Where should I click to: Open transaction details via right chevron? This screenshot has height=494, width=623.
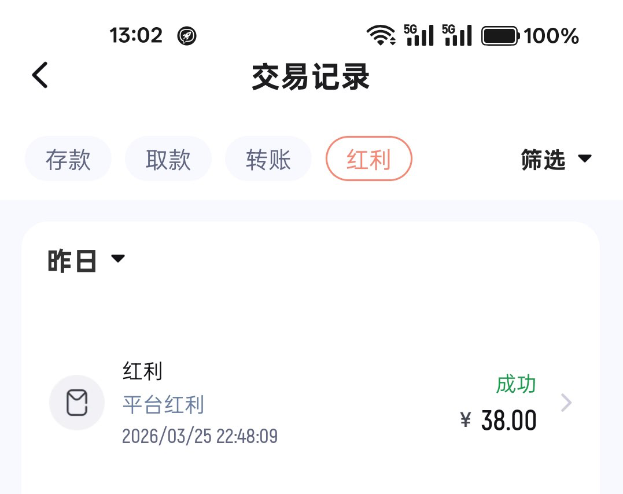click(566, 403)
